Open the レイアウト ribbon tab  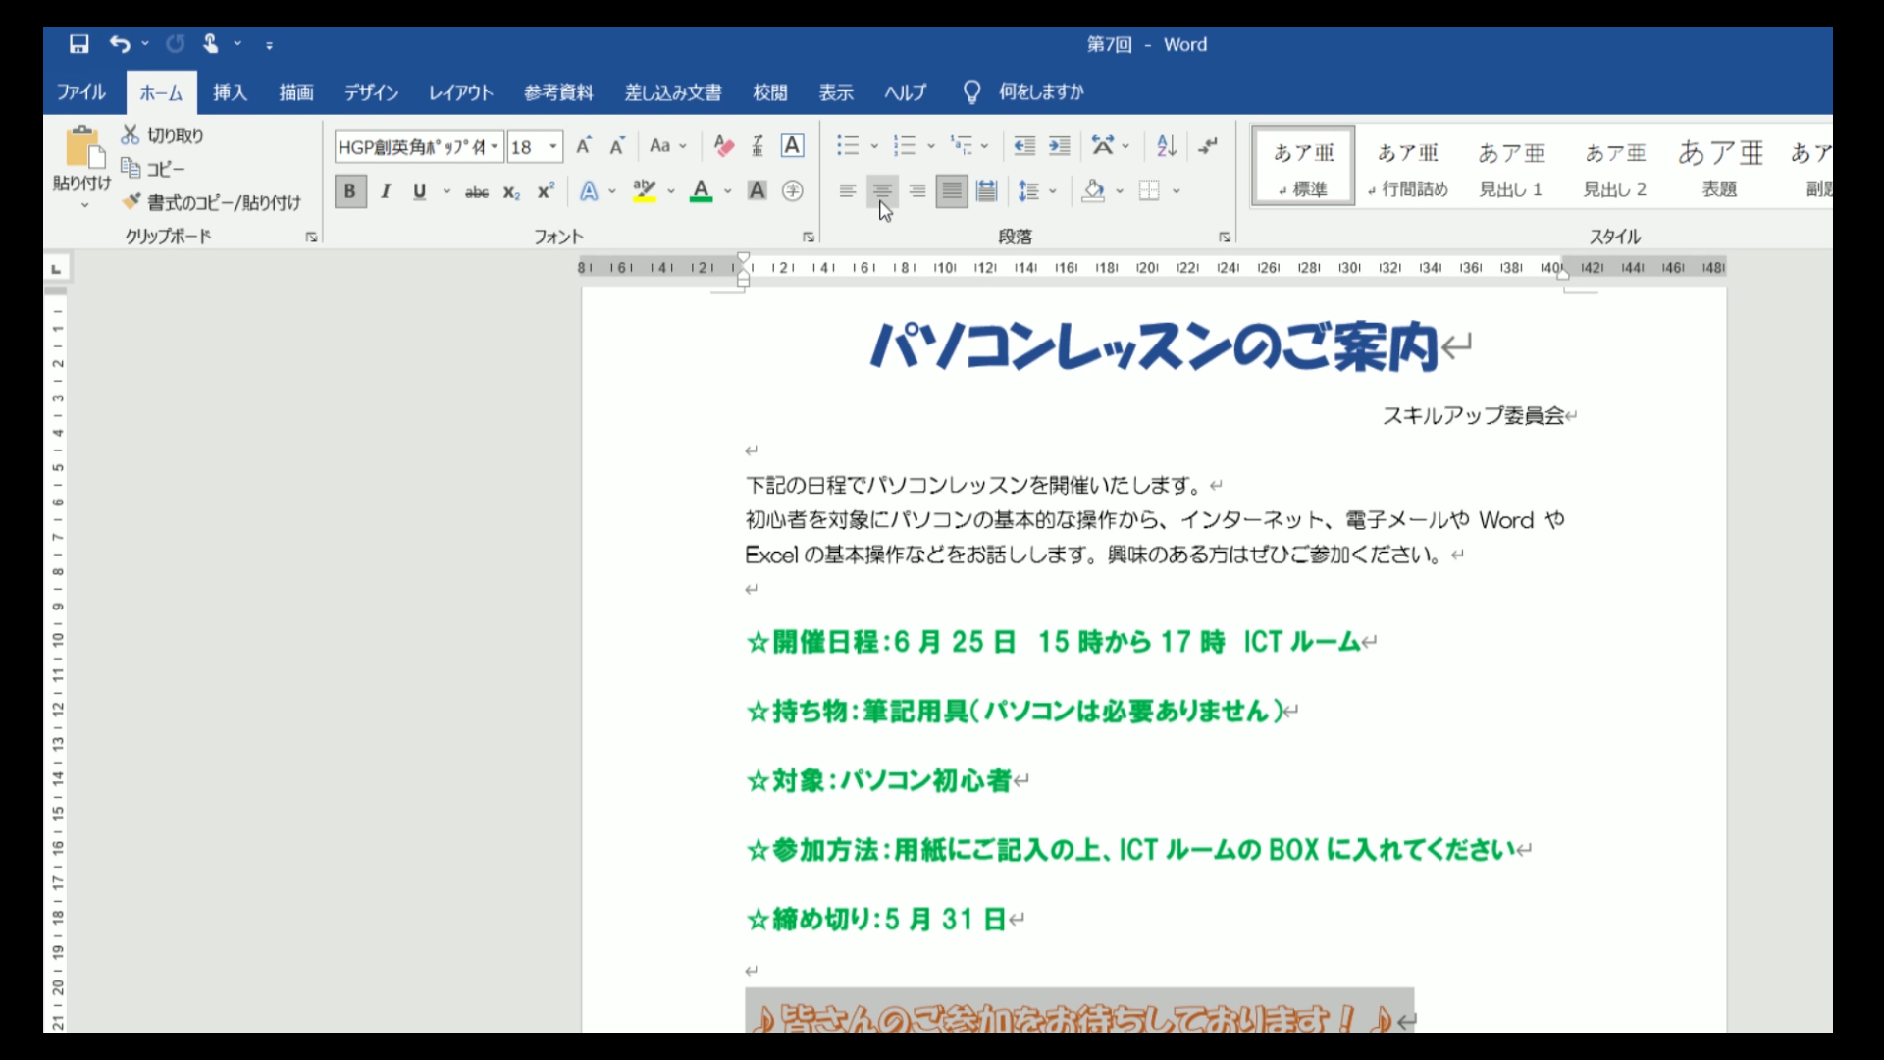[460, 92]
